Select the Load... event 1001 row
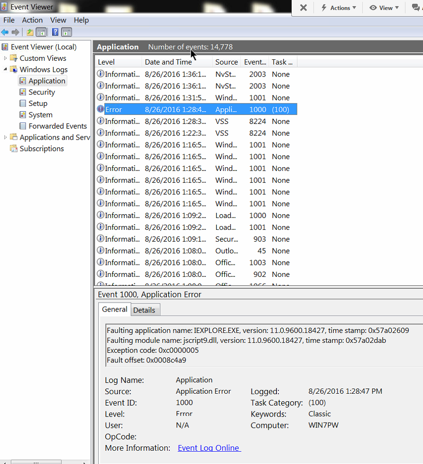Image resolution: width=423 pixels, height=464 pixels. 196,227
